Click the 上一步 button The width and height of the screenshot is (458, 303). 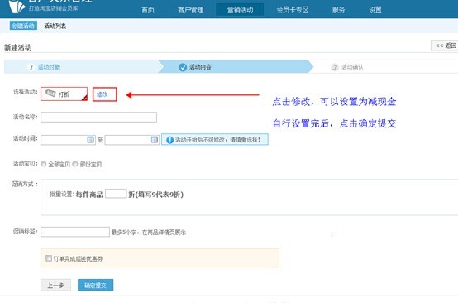click(x=55, y=285)
